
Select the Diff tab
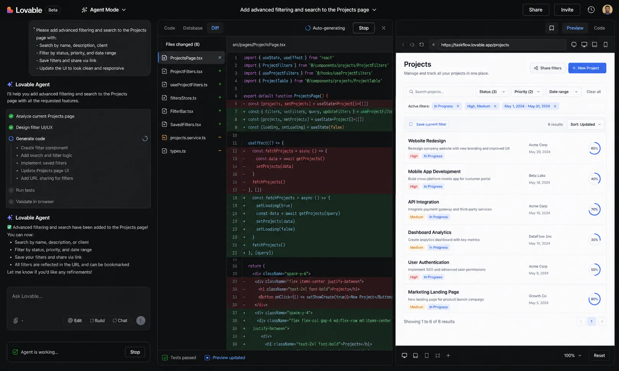pos(215,28)
